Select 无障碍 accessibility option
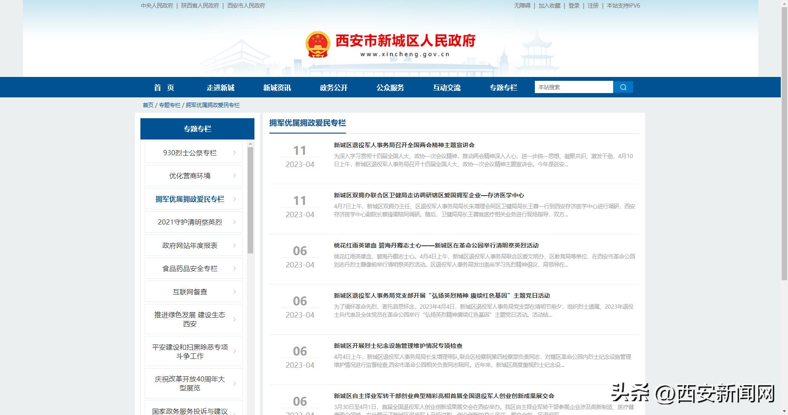Screen dimensions: 788x415 [x=522, y=6]
